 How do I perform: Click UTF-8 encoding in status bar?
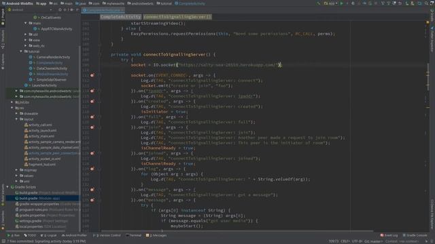[357, 241]
